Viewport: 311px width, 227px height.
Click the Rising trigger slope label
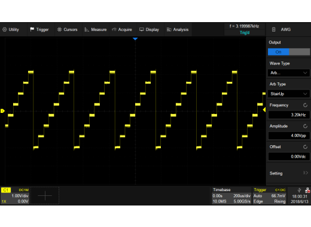280,201
